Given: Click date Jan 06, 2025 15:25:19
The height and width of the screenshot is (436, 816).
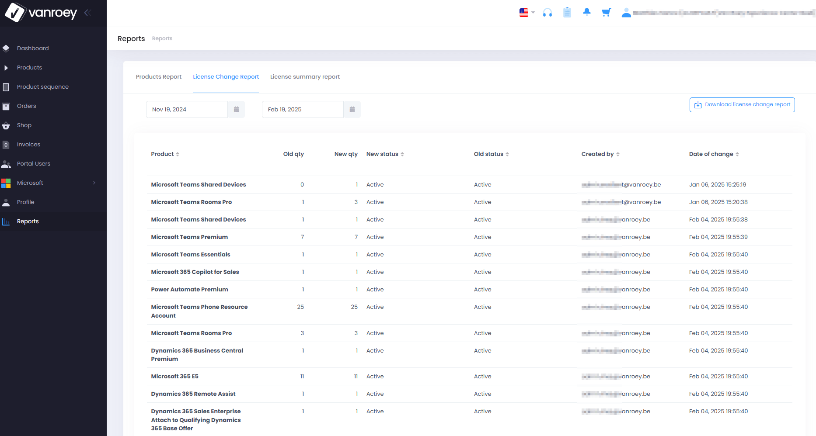Looking at the screenshot, I should 718,184.
